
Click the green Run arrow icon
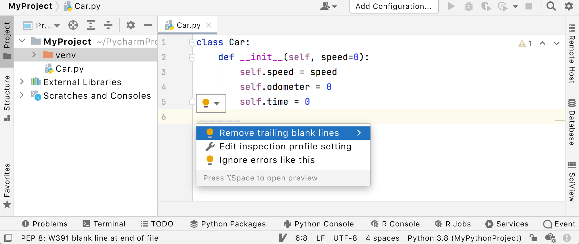click(451, 6)
